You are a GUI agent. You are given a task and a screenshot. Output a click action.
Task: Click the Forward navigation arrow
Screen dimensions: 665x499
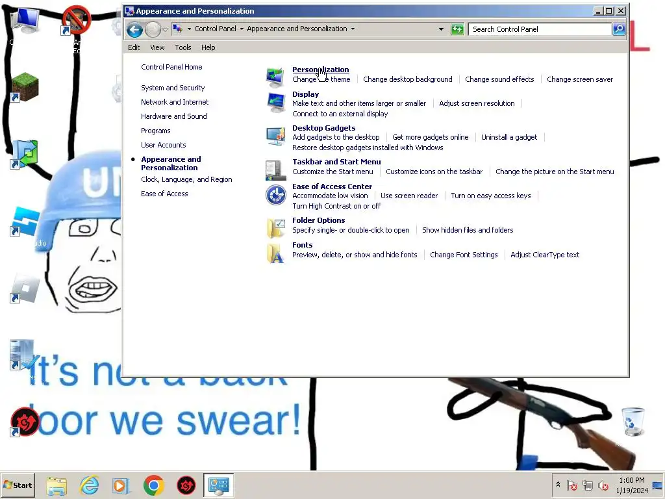[153, 29]
